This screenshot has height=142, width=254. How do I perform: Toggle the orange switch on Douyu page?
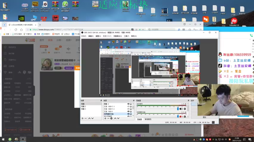pos(57,49)
